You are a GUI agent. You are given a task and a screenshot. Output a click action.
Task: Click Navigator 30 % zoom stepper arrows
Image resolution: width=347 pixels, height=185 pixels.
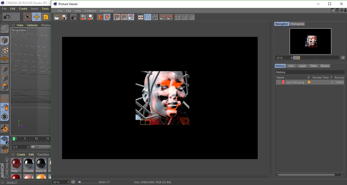pos(291,58)
